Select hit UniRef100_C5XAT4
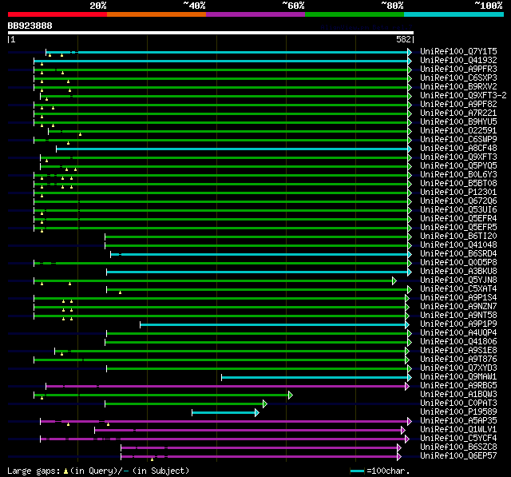The image size is (511, 477). tap(458, 289)
